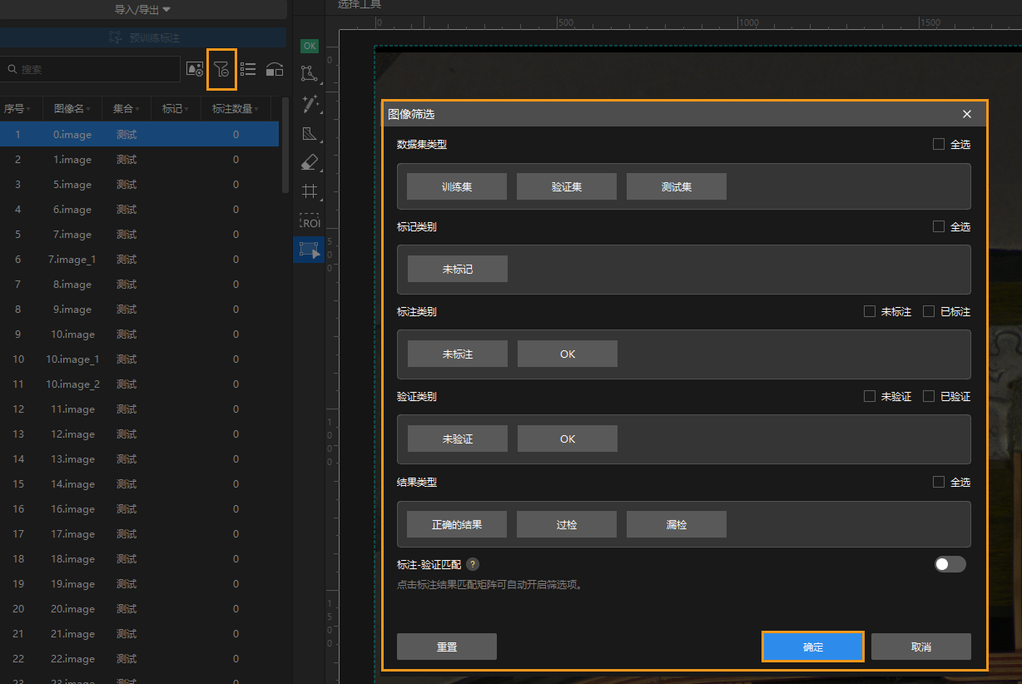Open the 标记 column filter arrow

click(x=186, y=109)
